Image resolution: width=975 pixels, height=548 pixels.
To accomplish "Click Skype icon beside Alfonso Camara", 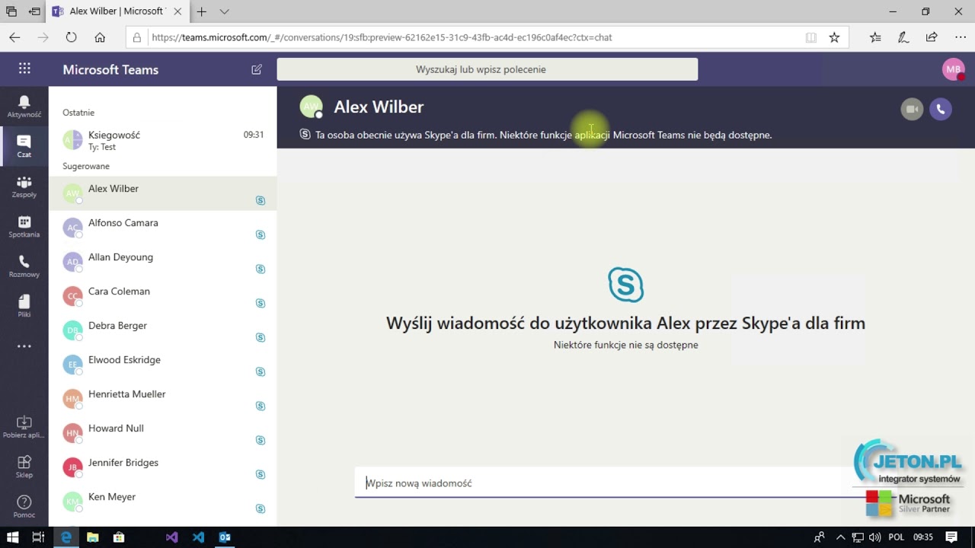I will [x=261, y=234].
